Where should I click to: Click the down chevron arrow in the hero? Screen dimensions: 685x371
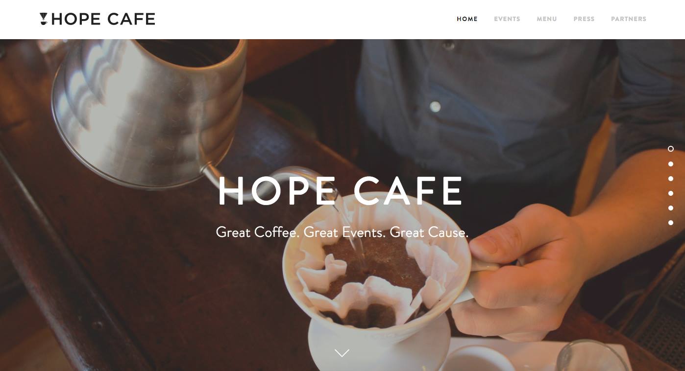[x=342, y=352]
